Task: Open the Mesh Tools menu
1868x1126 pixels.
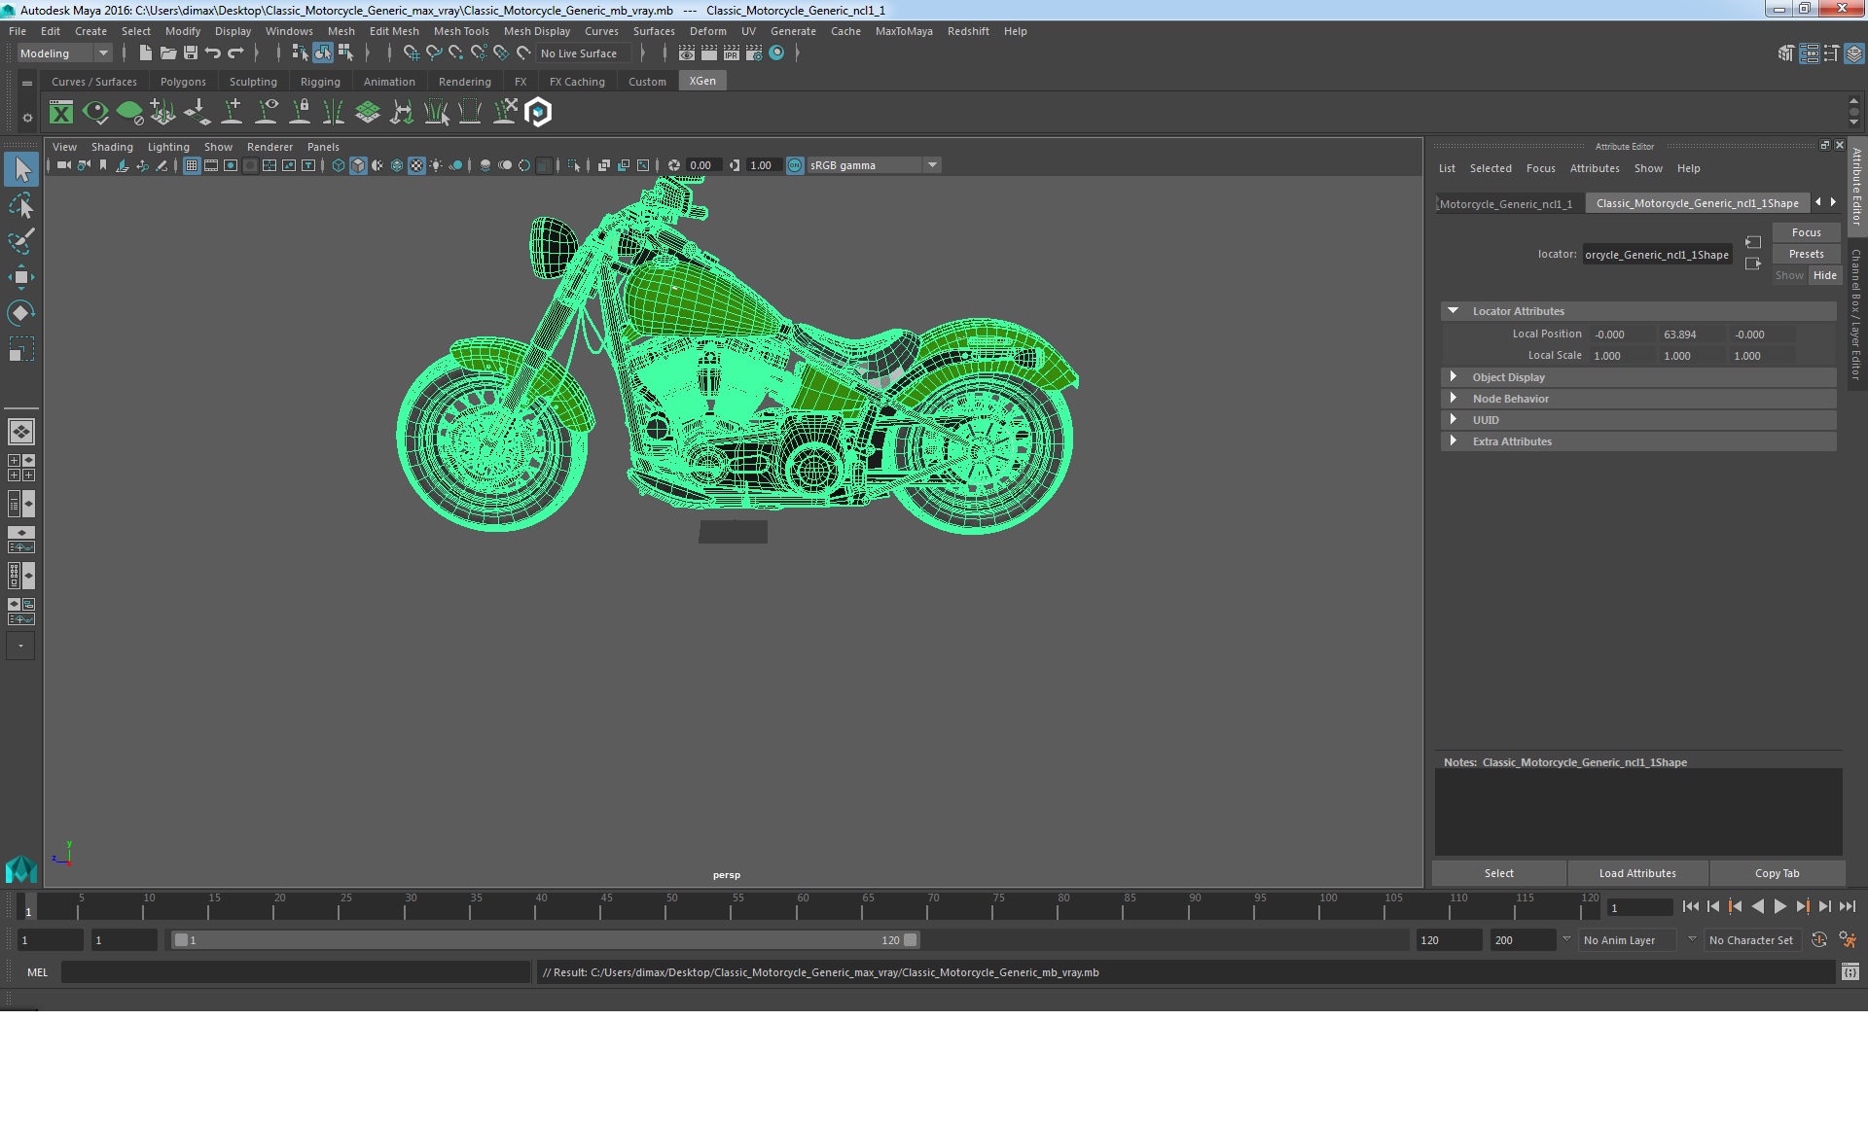Action: pos(461,31)
